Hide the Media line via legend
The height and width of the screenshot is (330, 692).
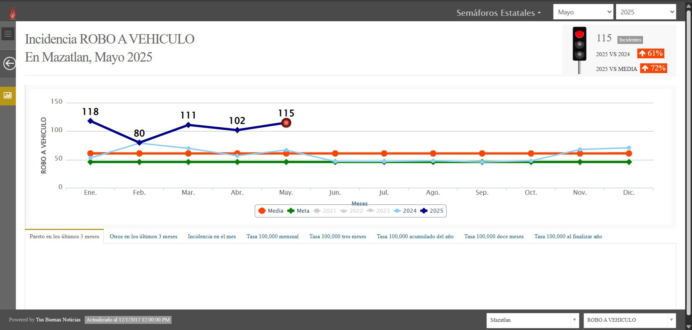(x=271, y=211)
